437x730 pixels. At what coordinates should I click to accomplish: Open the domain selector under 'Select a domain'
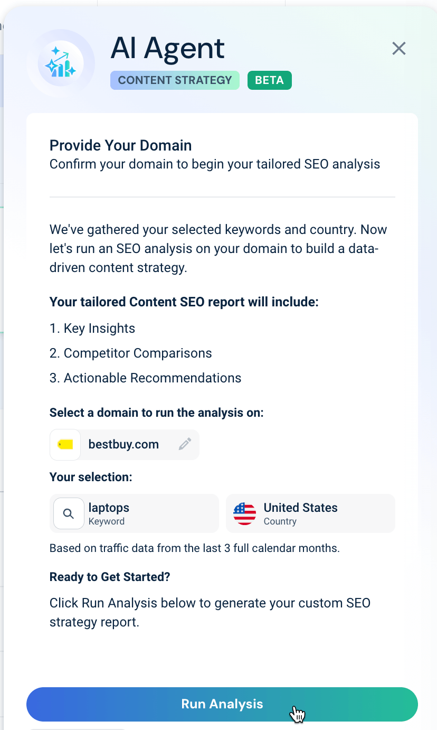pyautogui.click(x=124, y=444)
